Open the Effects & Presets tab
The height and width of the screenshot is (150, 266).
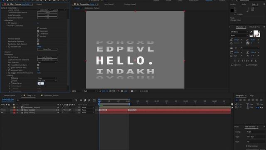pos(254,27)
